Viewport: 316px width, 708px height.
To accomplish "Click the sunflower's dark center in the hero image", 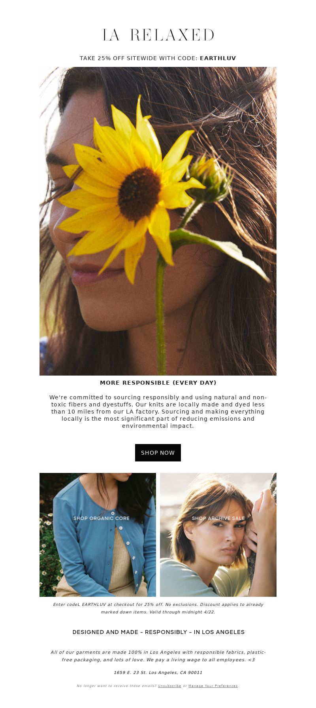I will pyautogui.click(x=139, y=194).
